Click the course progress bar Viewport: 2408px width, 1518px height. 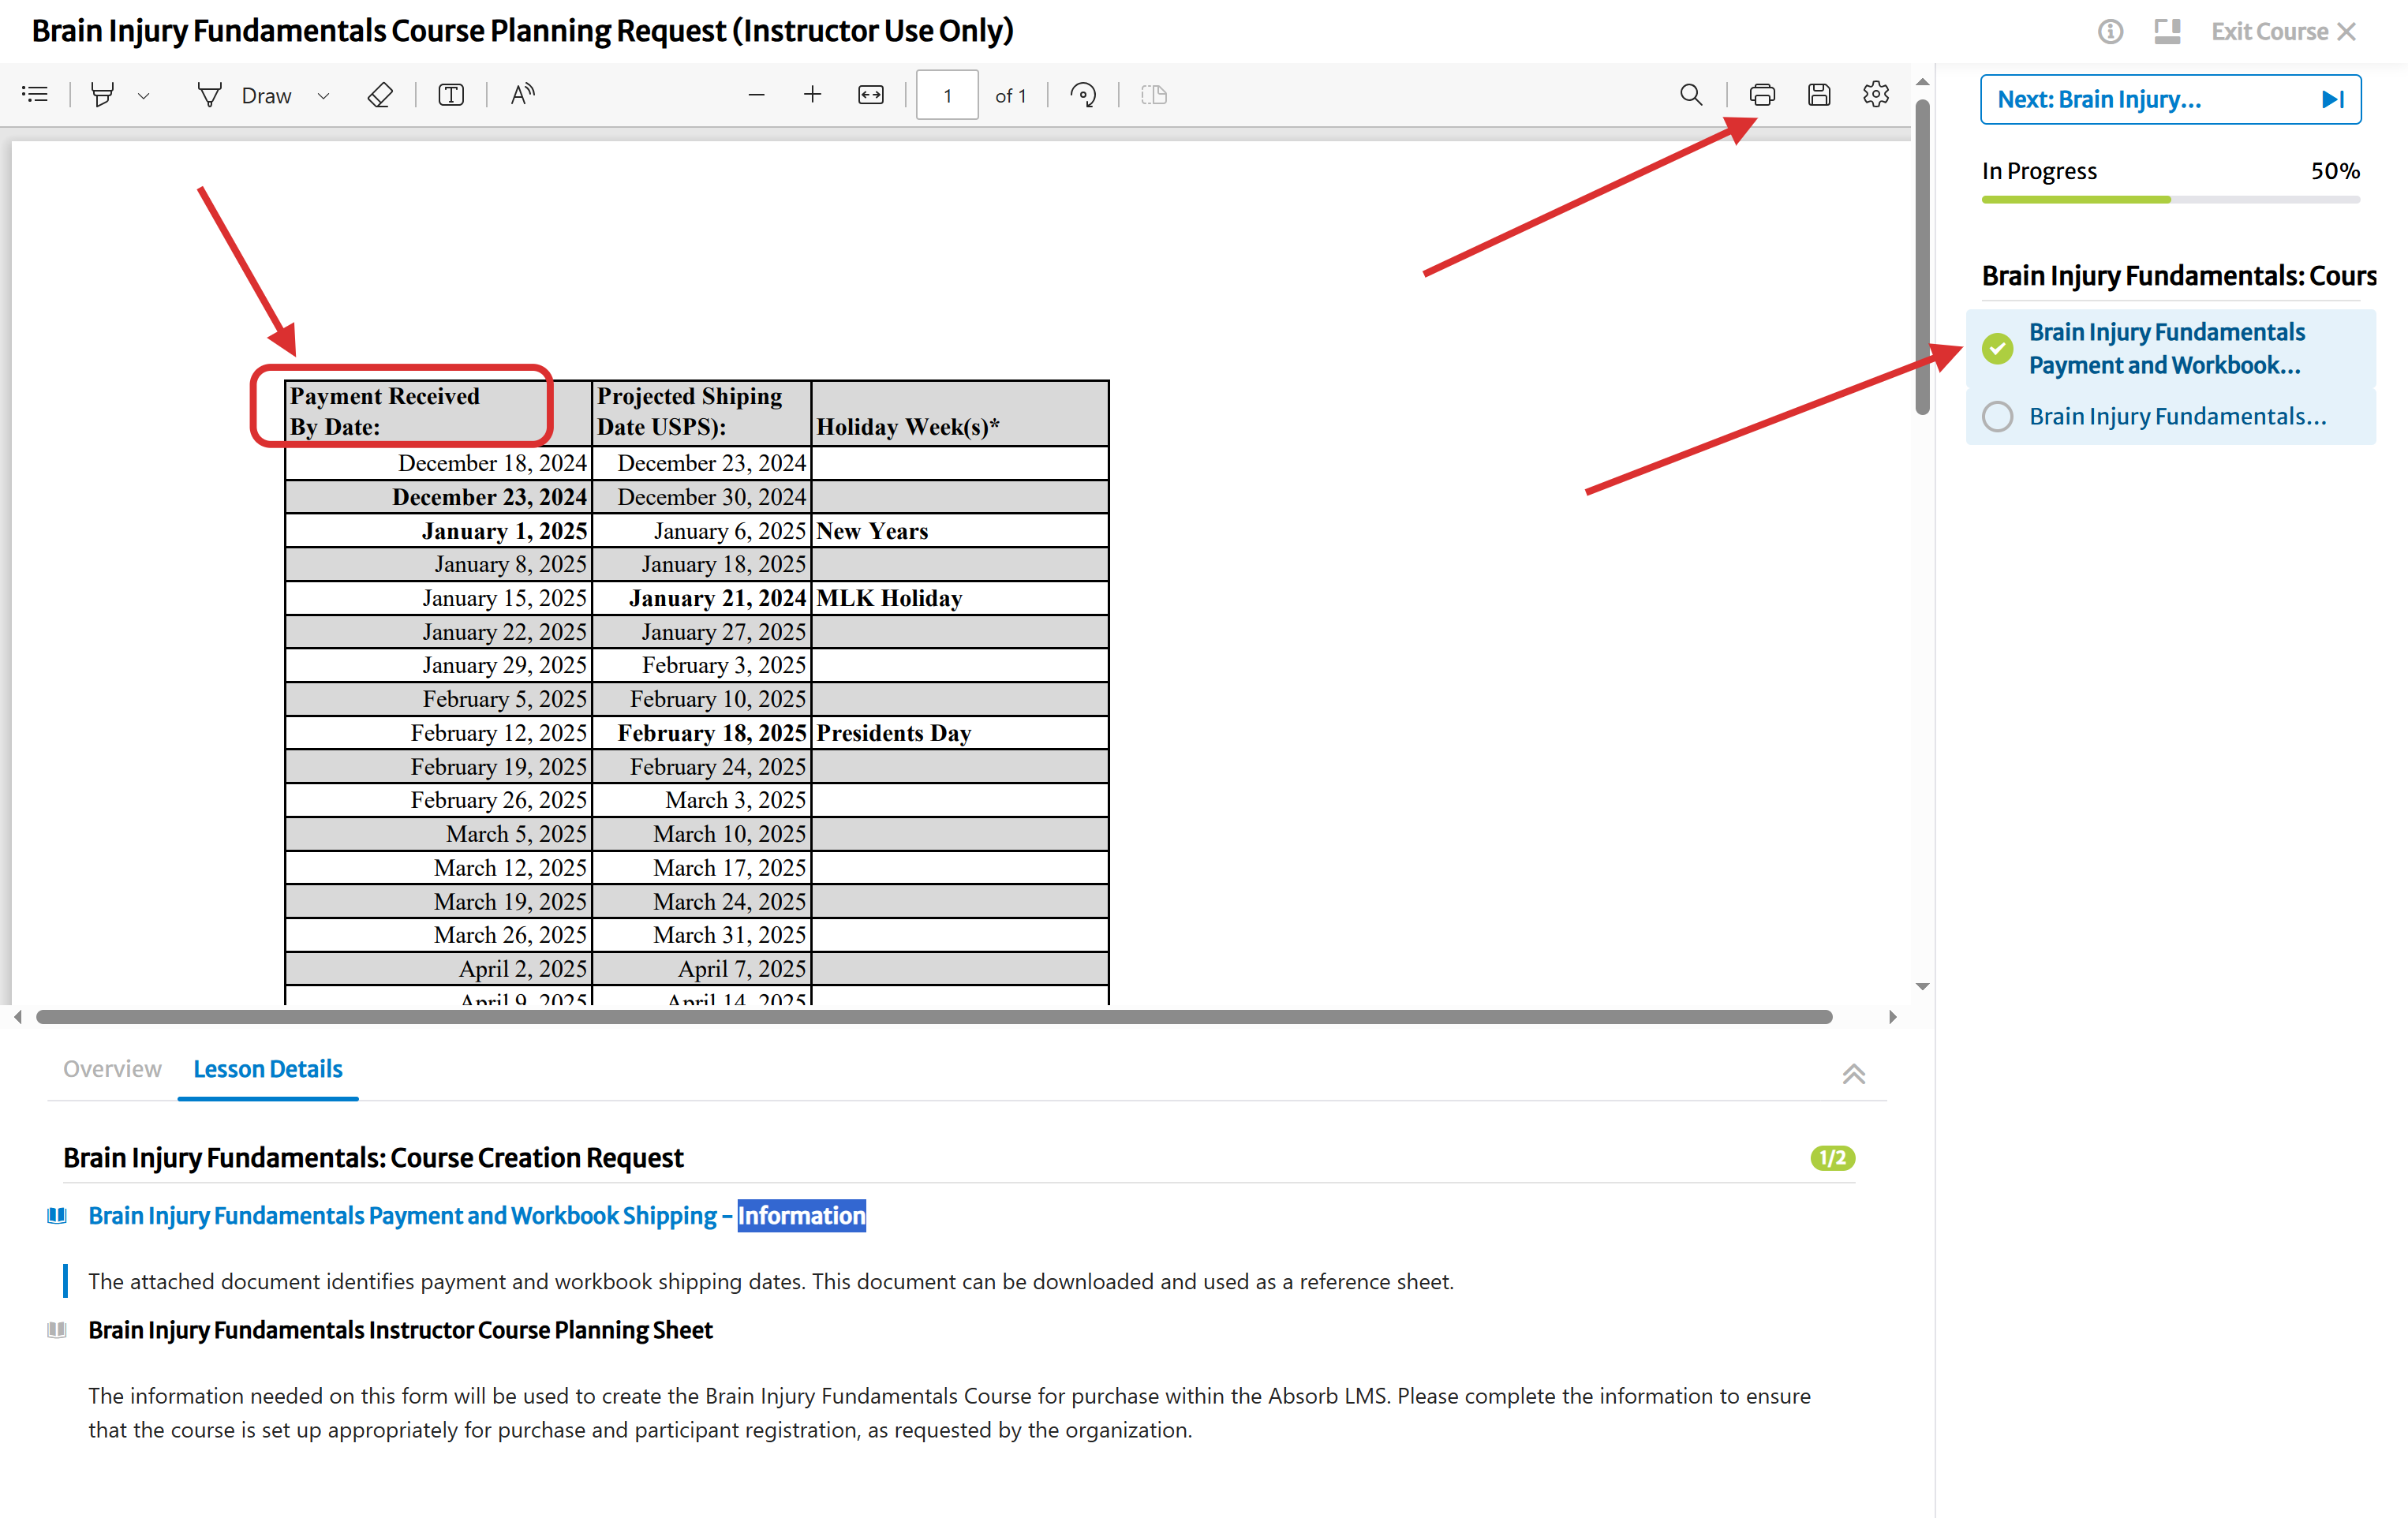[x=2170, y=199]
